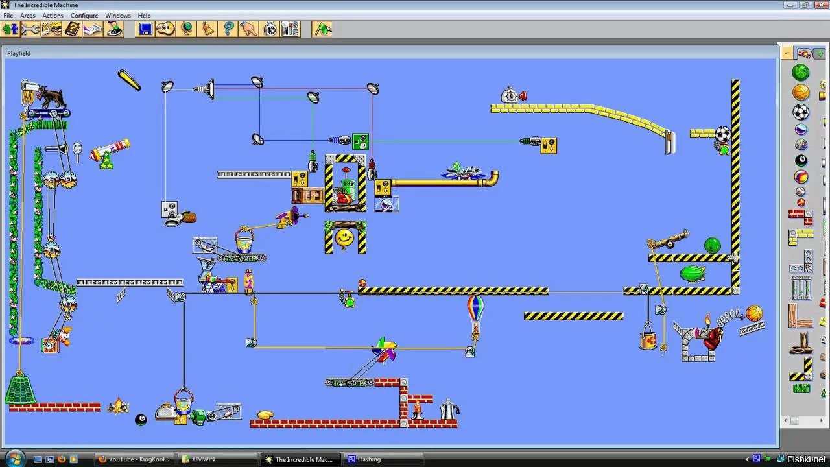Image resolution: width=830 pixels, height=467 pixels.
Task: Click the open notebook toolbar icon
Action: [x=93, y=29]
